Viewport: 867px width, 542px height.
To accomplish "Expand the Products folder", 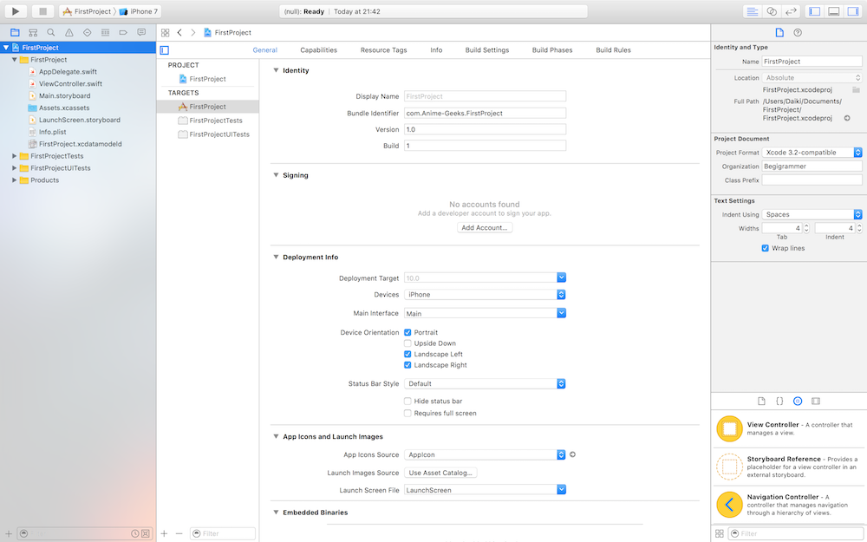I will click(15, 180).
